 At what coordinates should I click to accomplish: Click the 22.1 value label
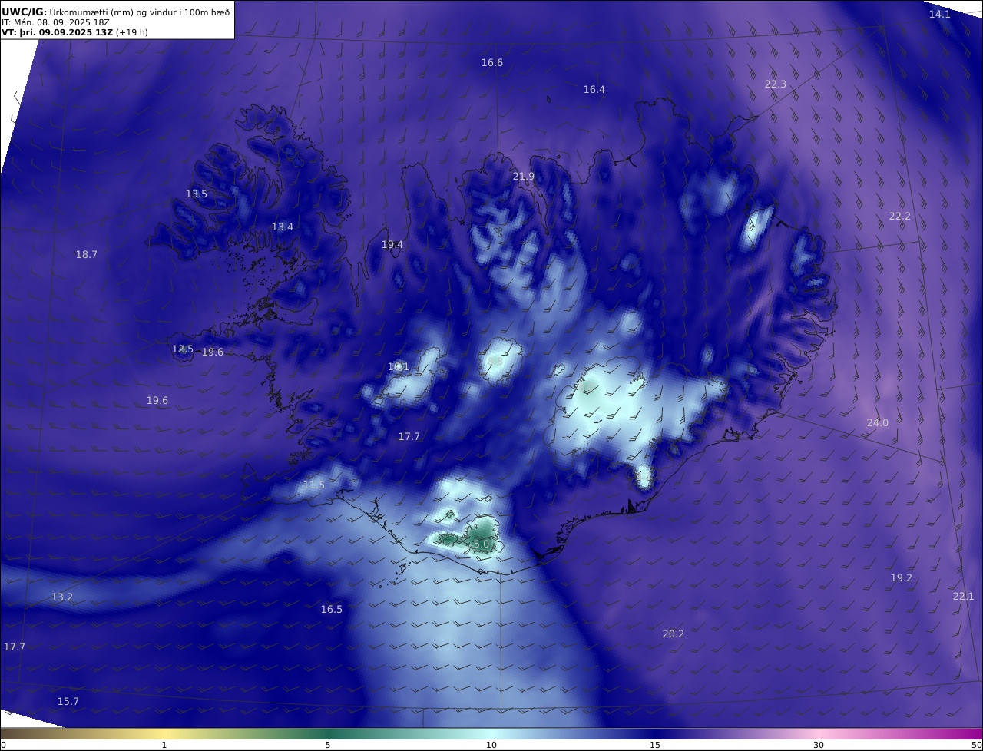964,597
